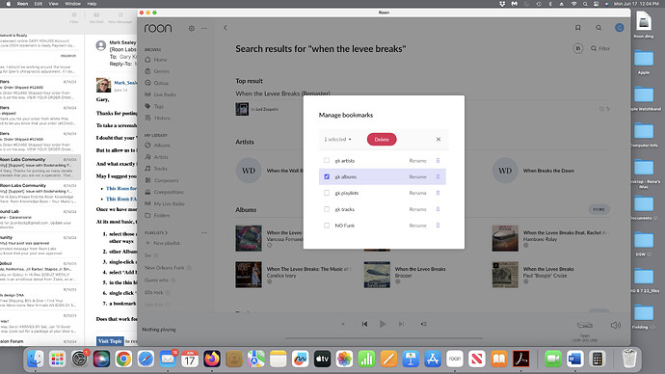665x374 pixels.
Task: Click the drag handle for gk artists
Action: [x=438, y=161]
